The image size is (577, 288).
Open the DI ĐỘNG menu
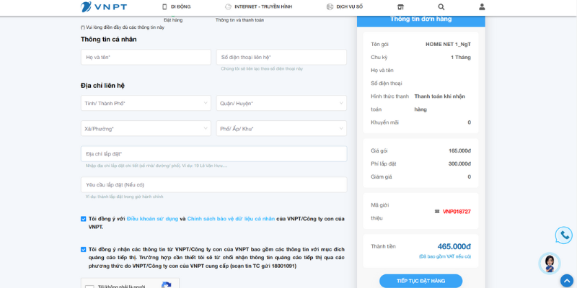point(181,6)
